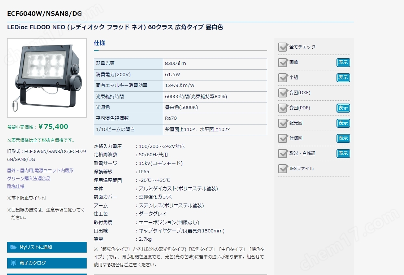Click the グリーン購入法適合品 link
Viewport: 404px width, 275px height.
tap(29, 178)
